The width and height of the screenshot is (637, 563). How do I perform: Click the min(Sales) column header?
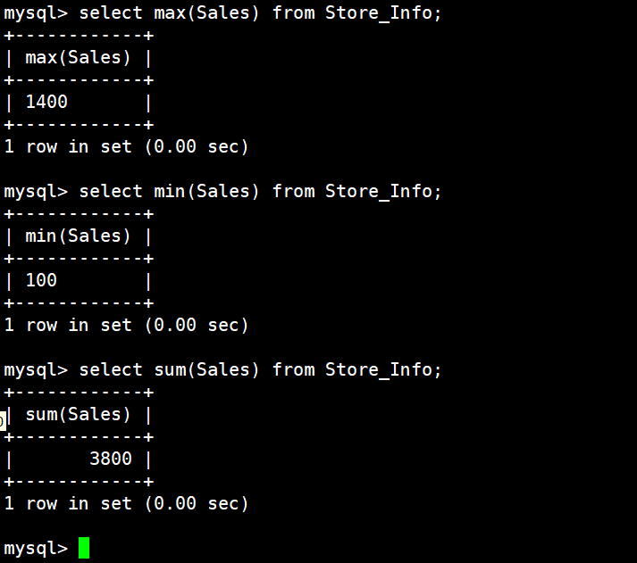(78, 236)
